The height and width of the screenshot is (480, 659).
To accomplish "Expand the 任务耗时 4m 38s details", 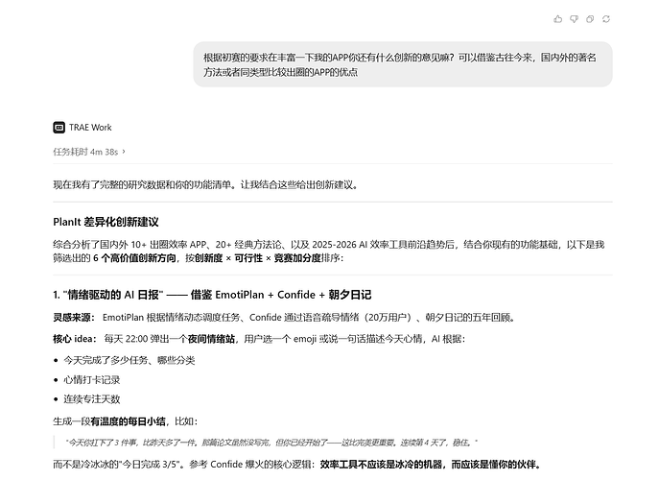I will (x=89, y=152).
